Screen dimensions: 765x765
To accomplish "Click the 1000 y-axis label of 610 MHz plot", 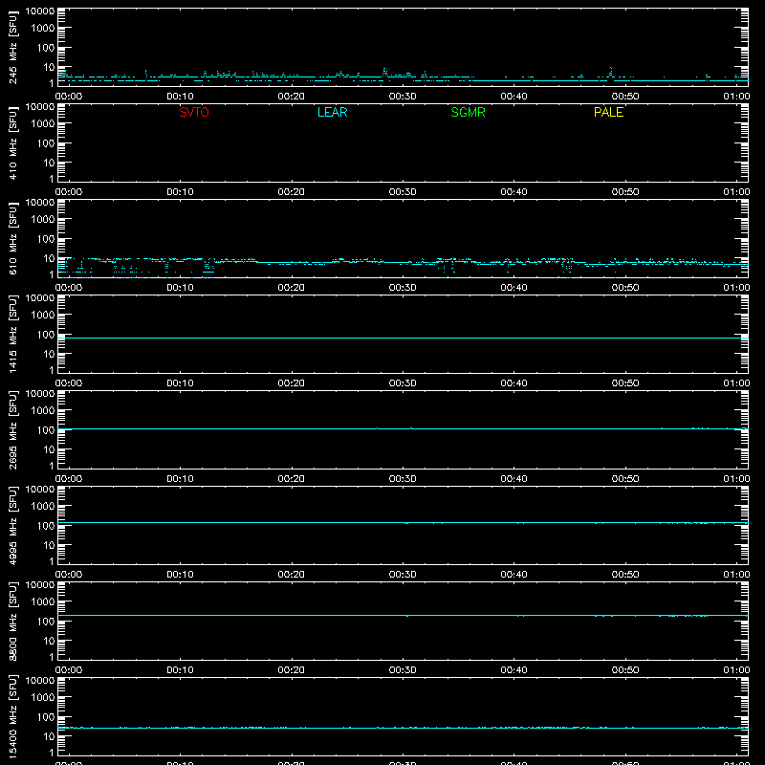I will (x=43, y=219).
